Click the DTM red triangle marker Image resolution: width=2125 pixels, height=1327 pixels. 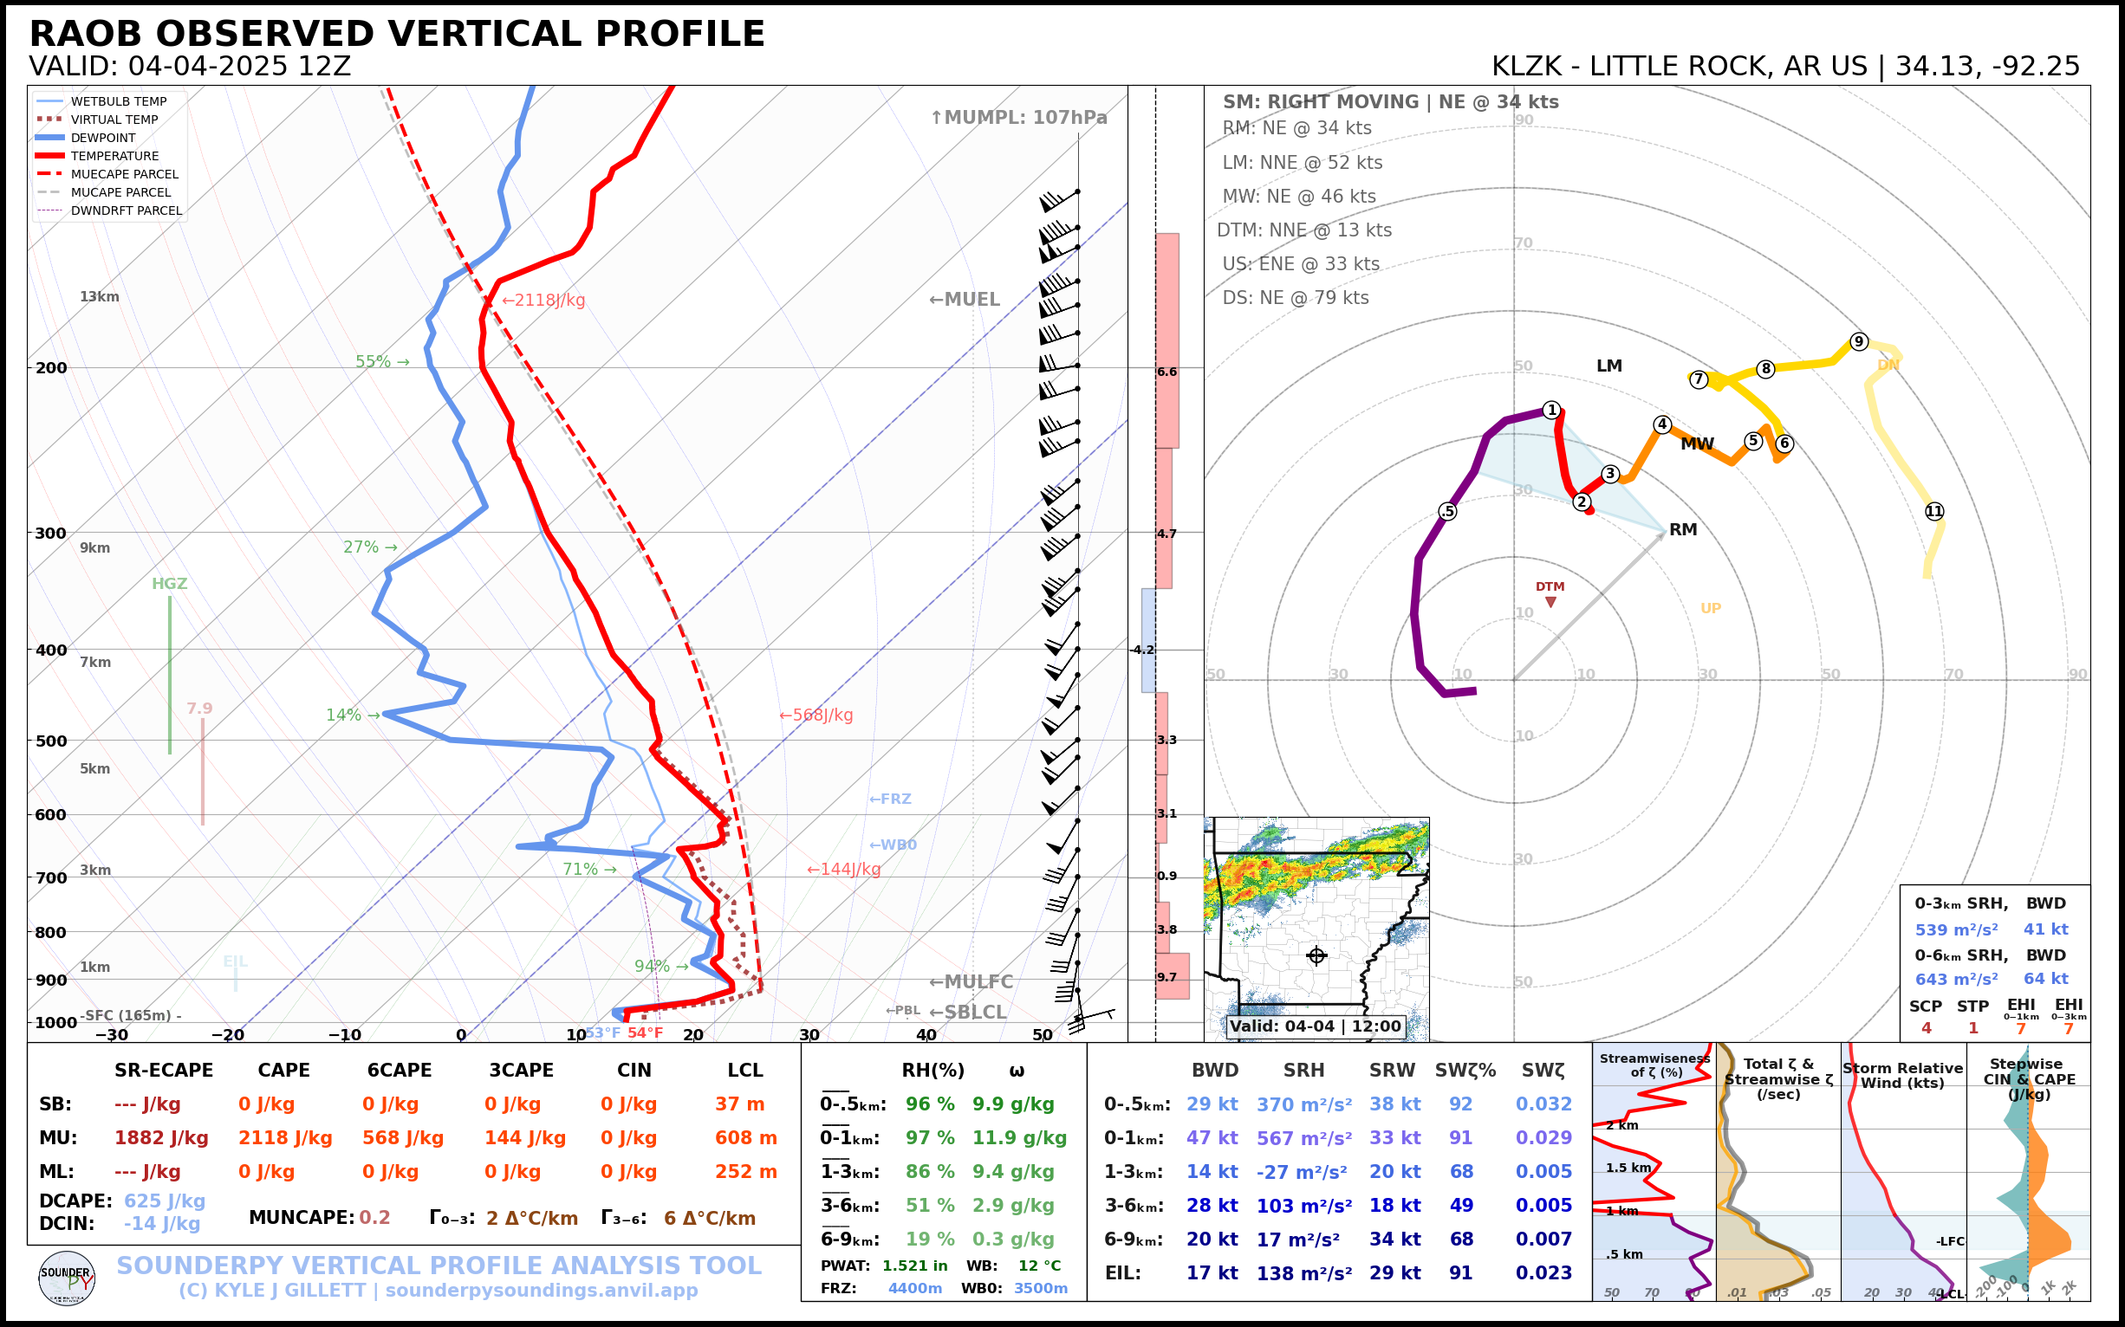click(x=1550, y=602)
